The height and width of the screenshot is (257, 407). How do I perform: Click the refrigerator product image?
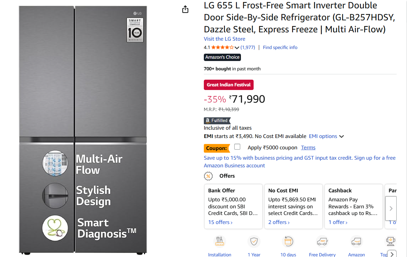coord(83,129)
